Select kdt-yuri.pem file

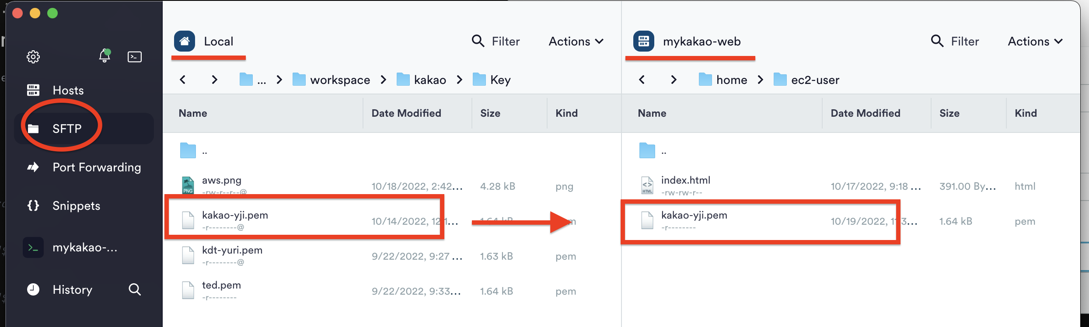click(x=392, y=256)
